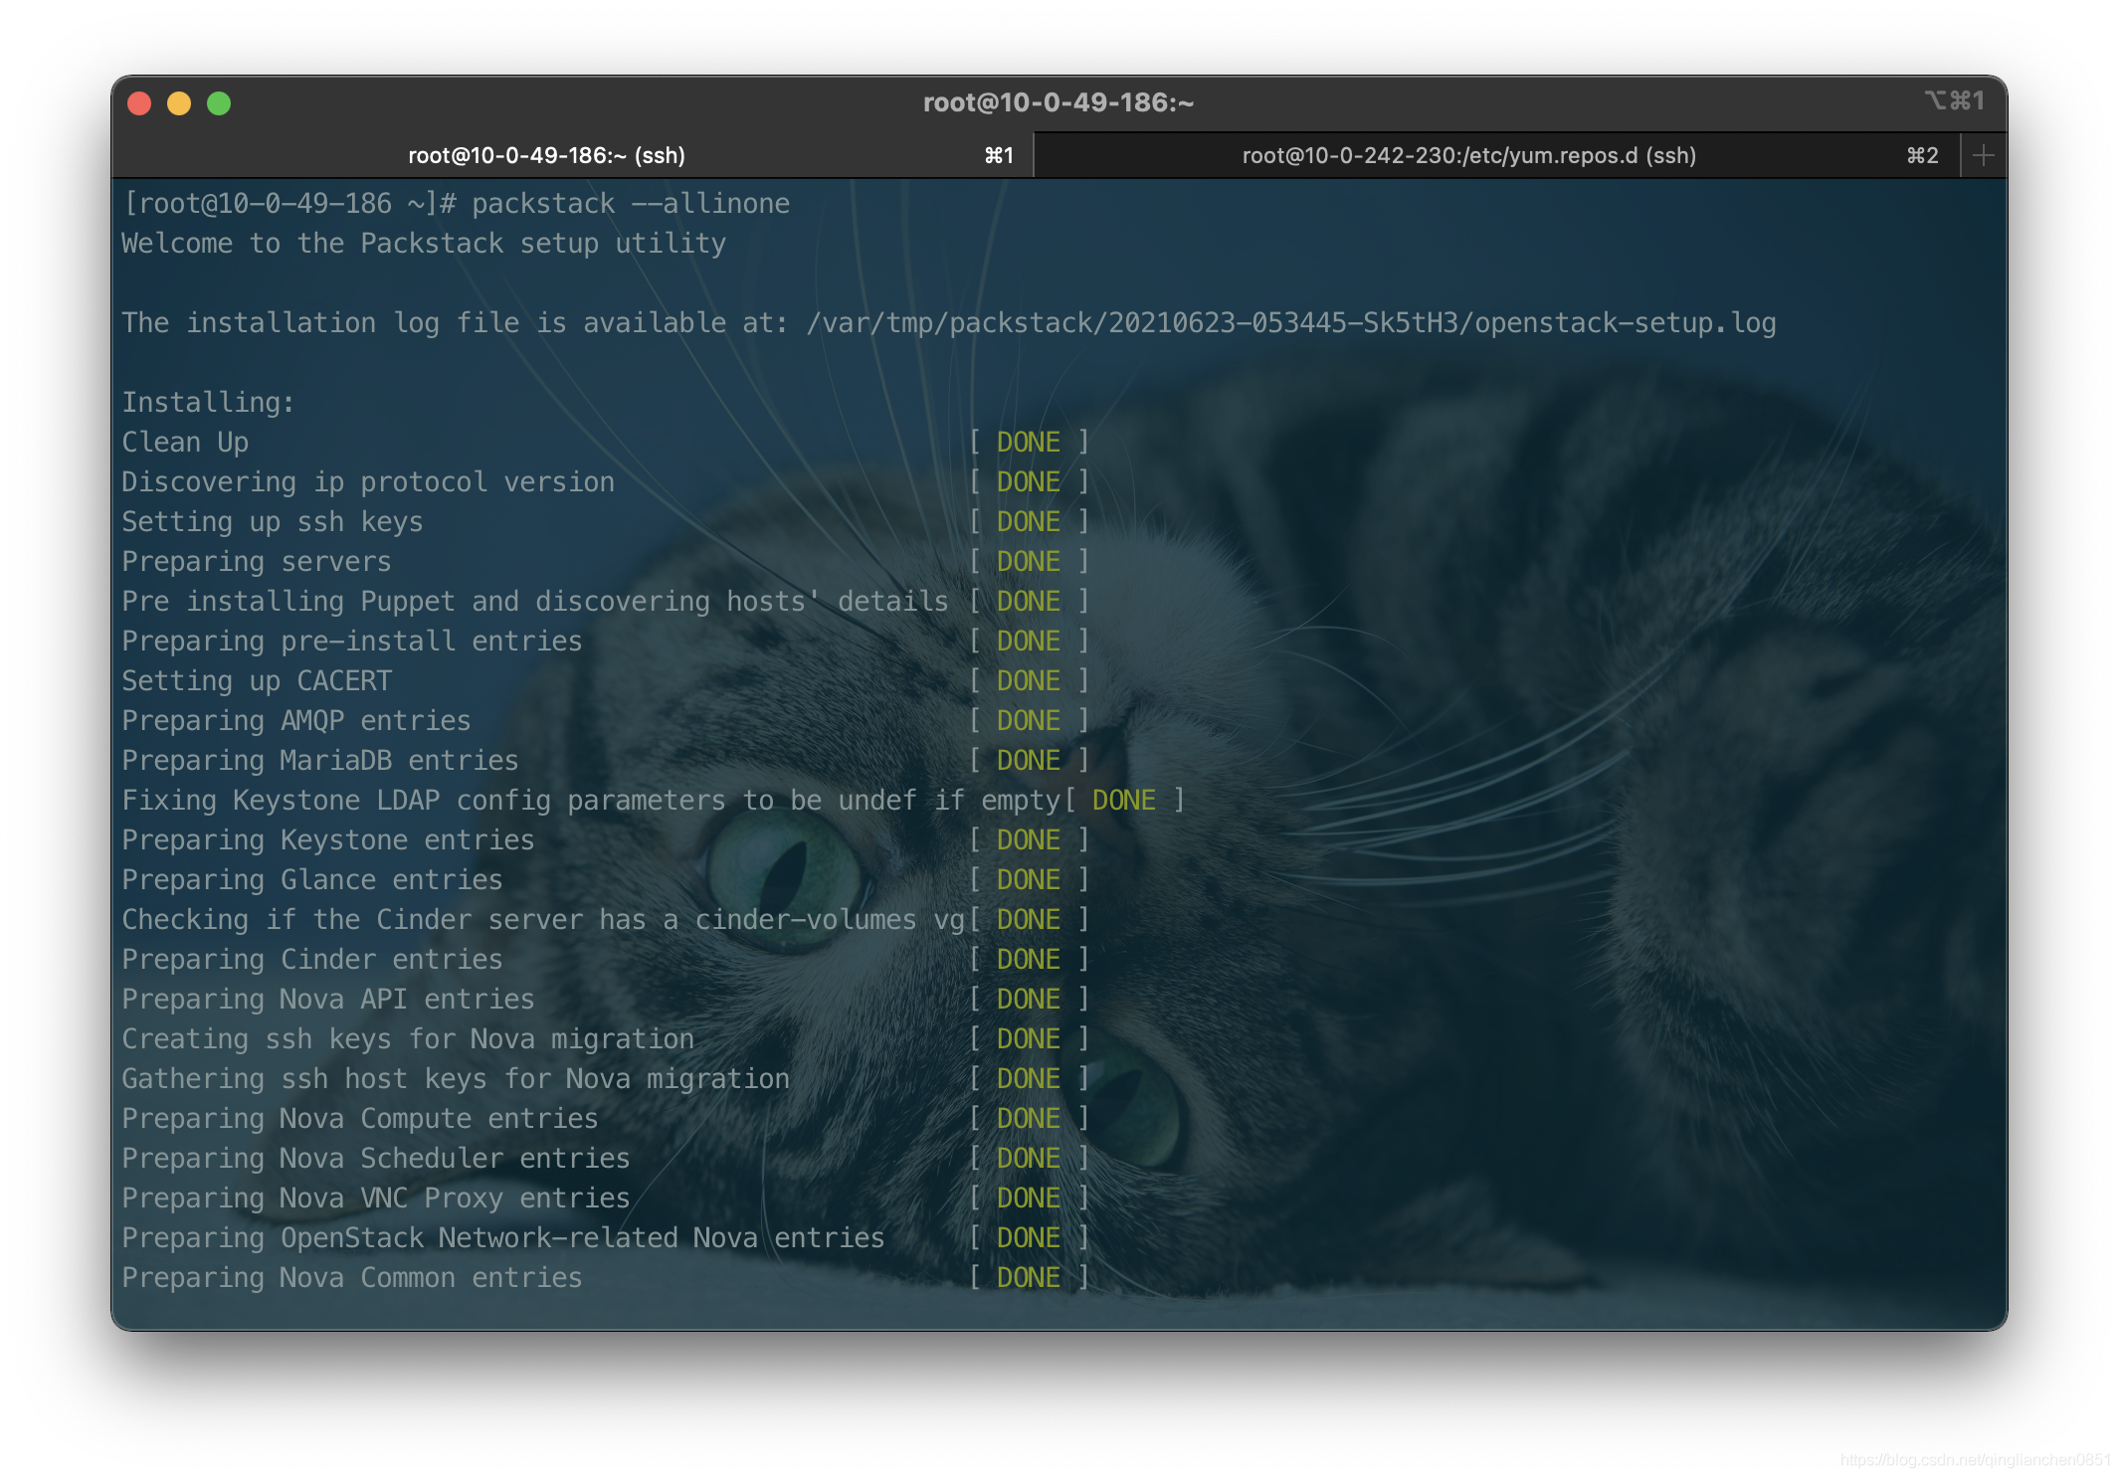Click 'Preparing Glance entries' line

point(312,880)
